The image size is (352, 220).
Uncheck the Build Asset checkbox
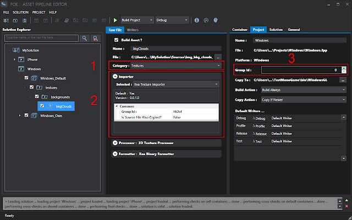tap(116, 40)
